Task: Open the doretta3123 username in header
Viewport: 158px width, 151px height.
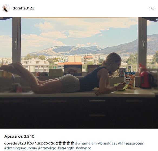Action: click(x=23, y=8)
